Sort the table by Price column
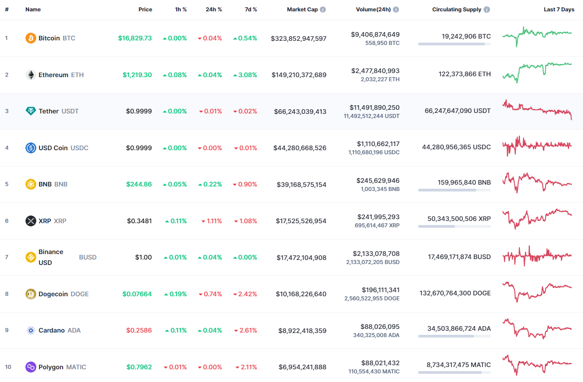This screenshot has width=583, height=382. (145, 9)
